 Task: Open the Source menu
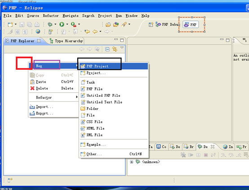point(33,16)
